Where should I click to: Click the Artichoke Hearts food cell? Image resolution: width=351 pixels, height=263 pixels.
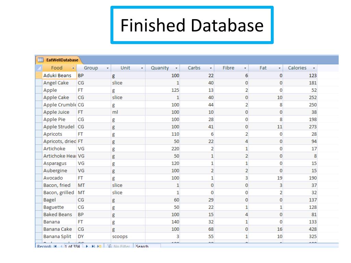click(x=59, y=156)
